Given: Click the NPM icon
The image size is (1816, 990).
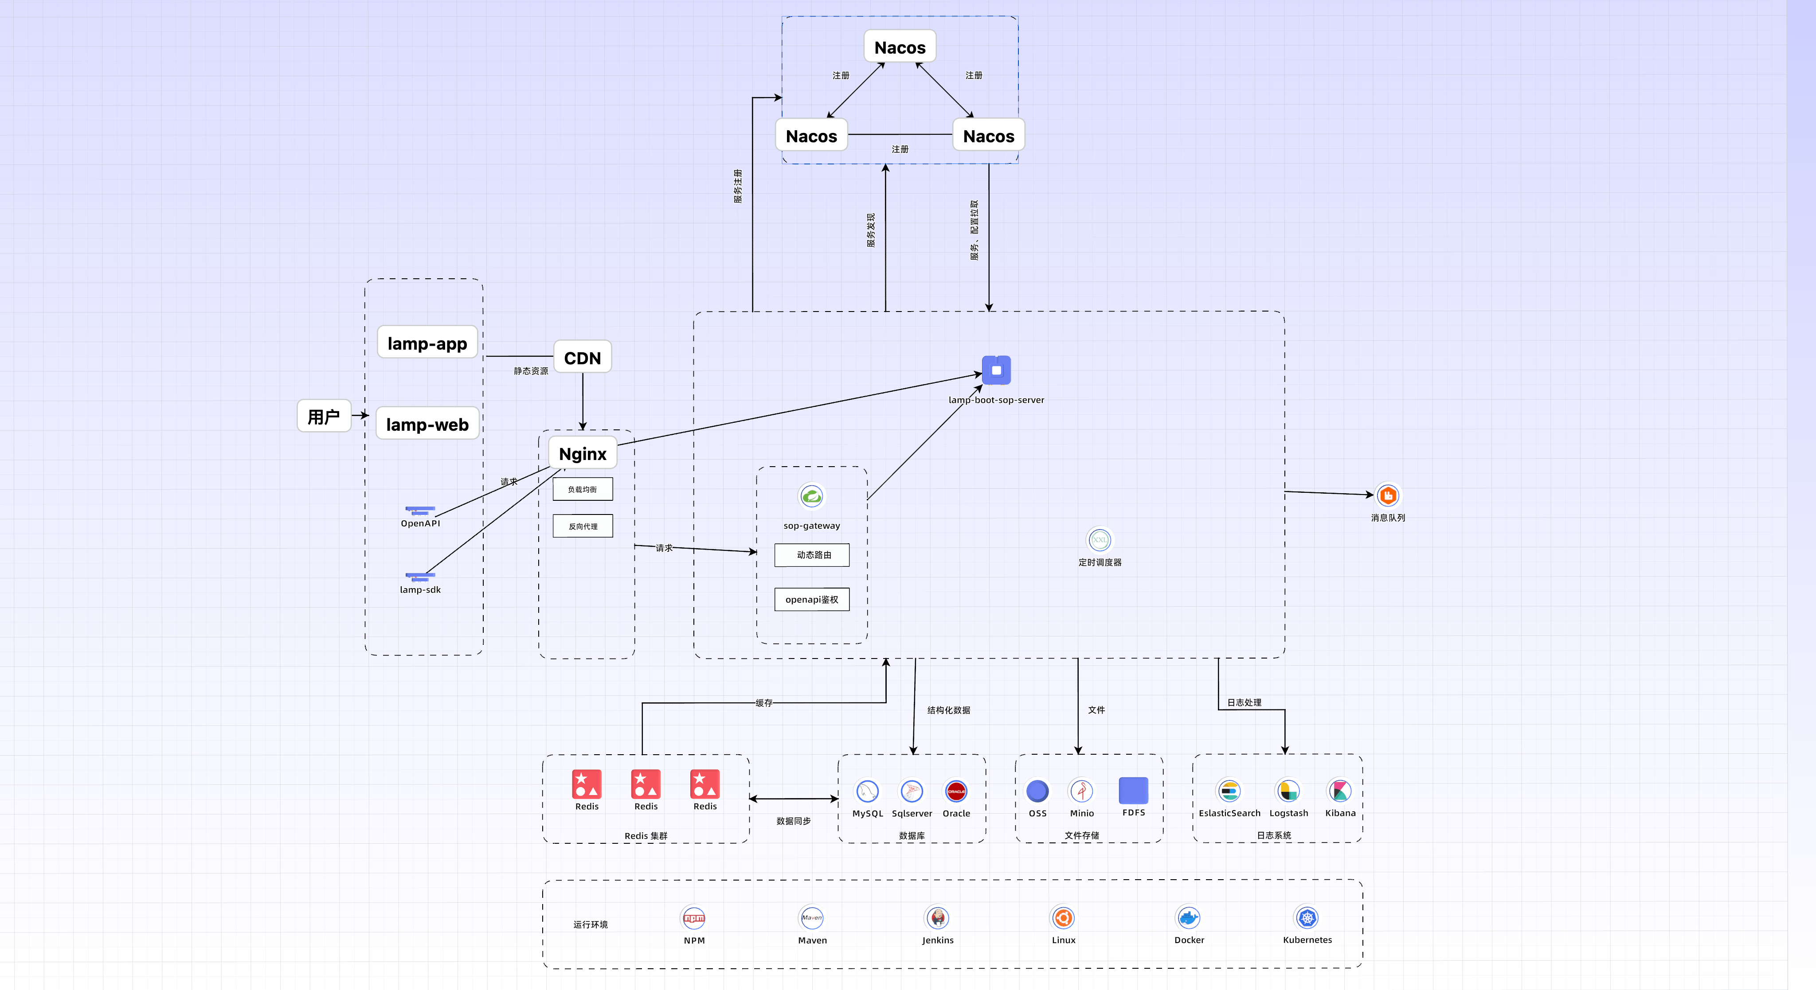Looking at the screenshot, I should coord(694,917).
